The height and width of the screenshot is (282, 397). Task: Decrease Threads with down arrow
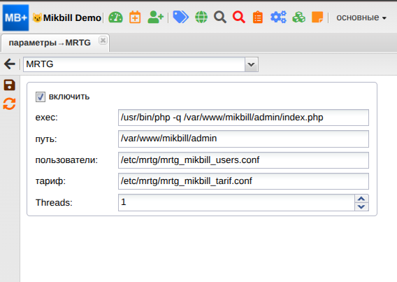pyautogui.click(x=361, y=206)
